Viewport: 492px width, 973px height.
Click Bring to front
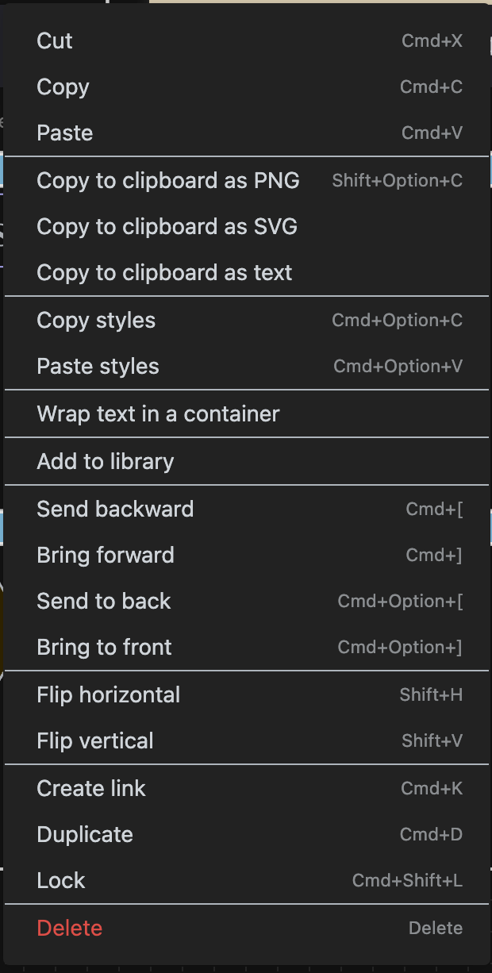point(104,648)
